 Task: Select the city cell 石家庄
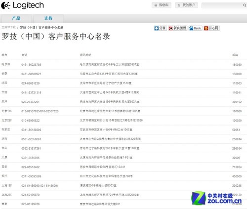pyautogui.click(x=6, y=129)
